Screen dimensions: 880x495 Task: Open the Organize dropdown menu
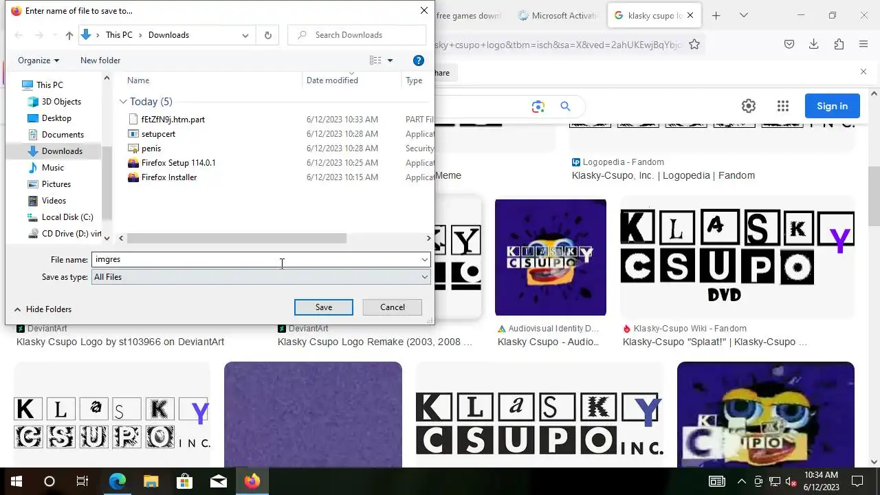[38, 60]
